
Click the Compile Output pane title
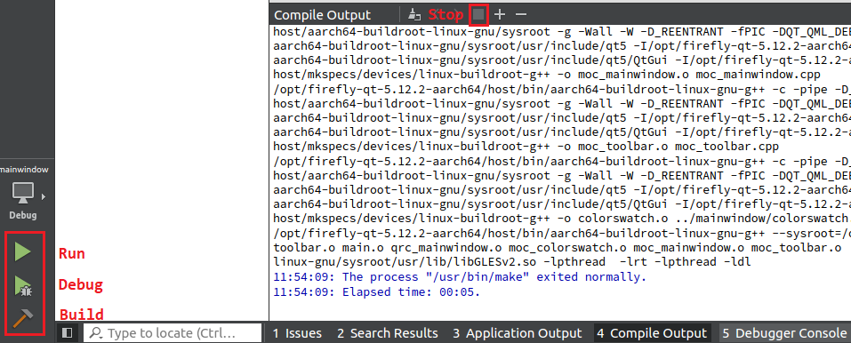(323, 14)
